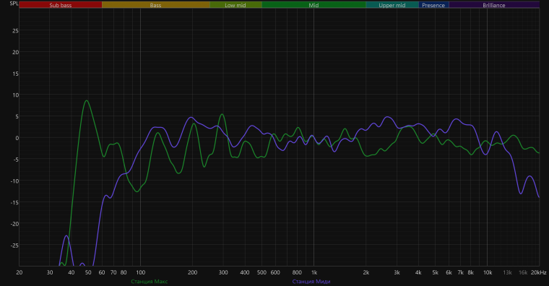Toggle the Станция Макс legend entry
The image size is (549, 286).
coord(149,282)
